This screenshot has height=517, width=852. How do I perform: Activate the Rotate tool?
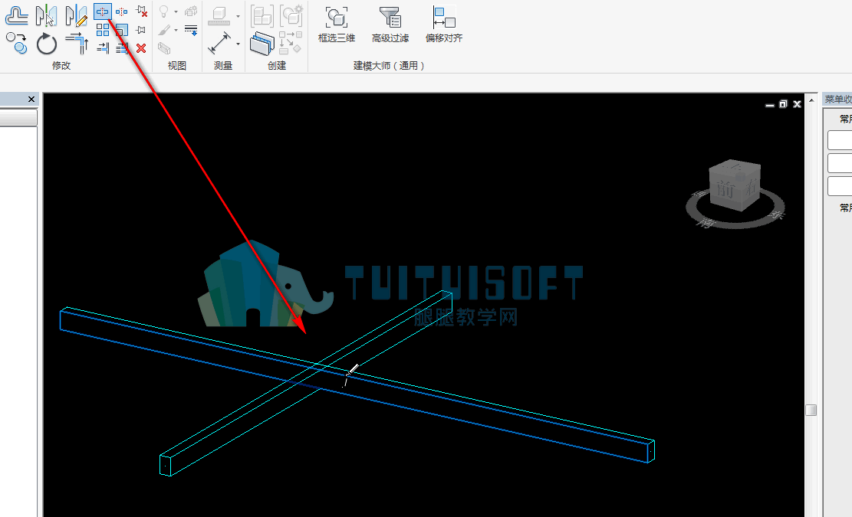coord(47,44)
